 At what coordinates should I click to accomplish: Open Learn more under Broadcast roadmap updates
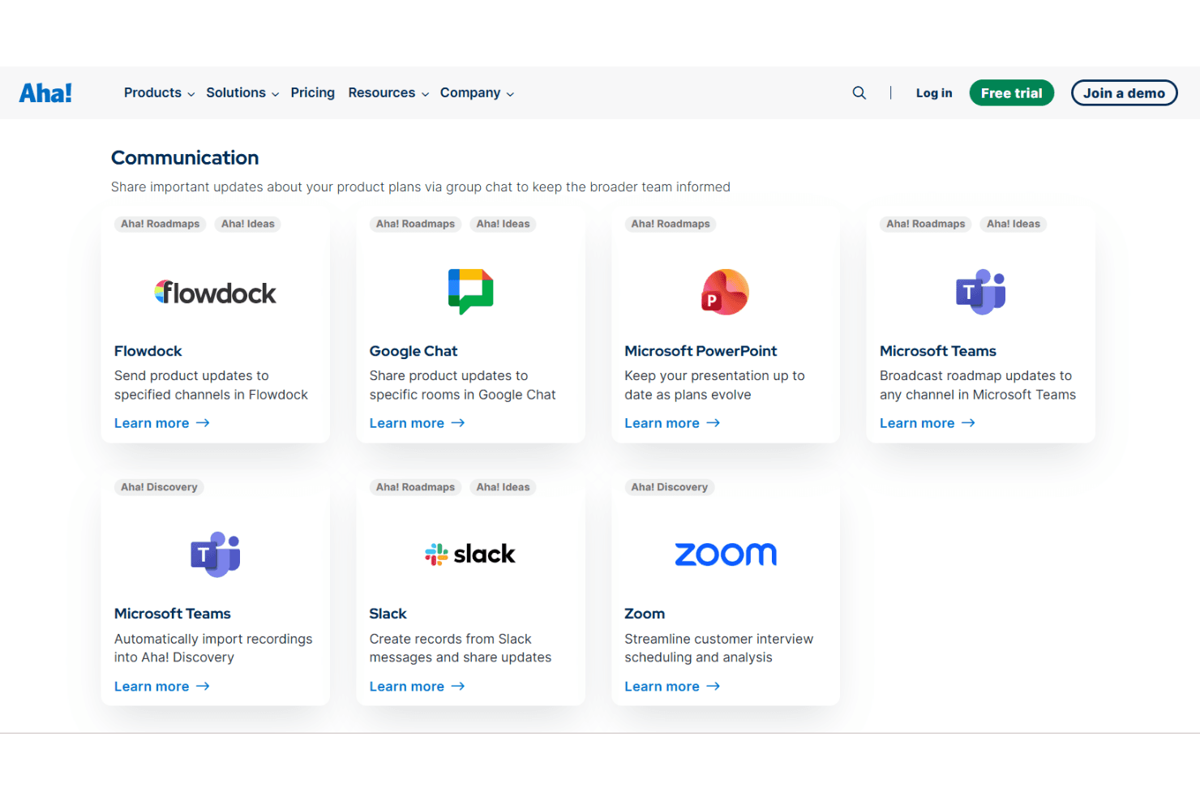pos(928,423)
